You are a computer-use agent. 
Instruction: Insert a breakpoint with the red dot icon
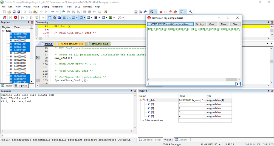tap(161, 12)
